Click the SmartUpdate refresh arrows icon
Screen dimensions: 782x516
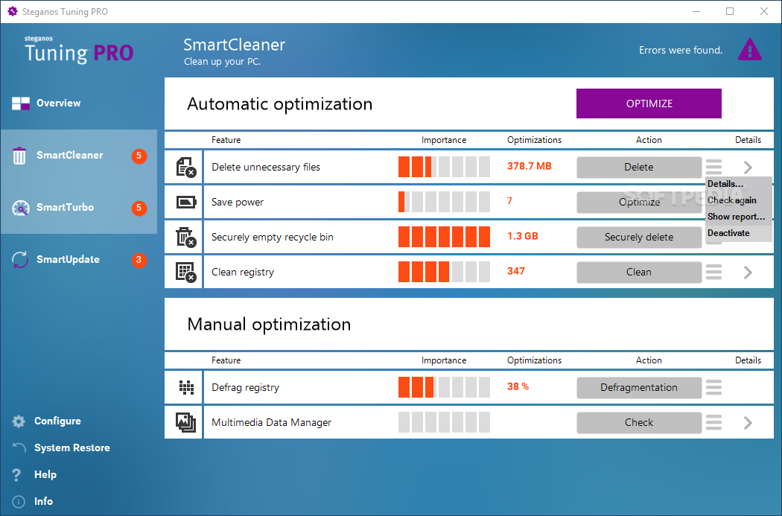pos(20,260)
